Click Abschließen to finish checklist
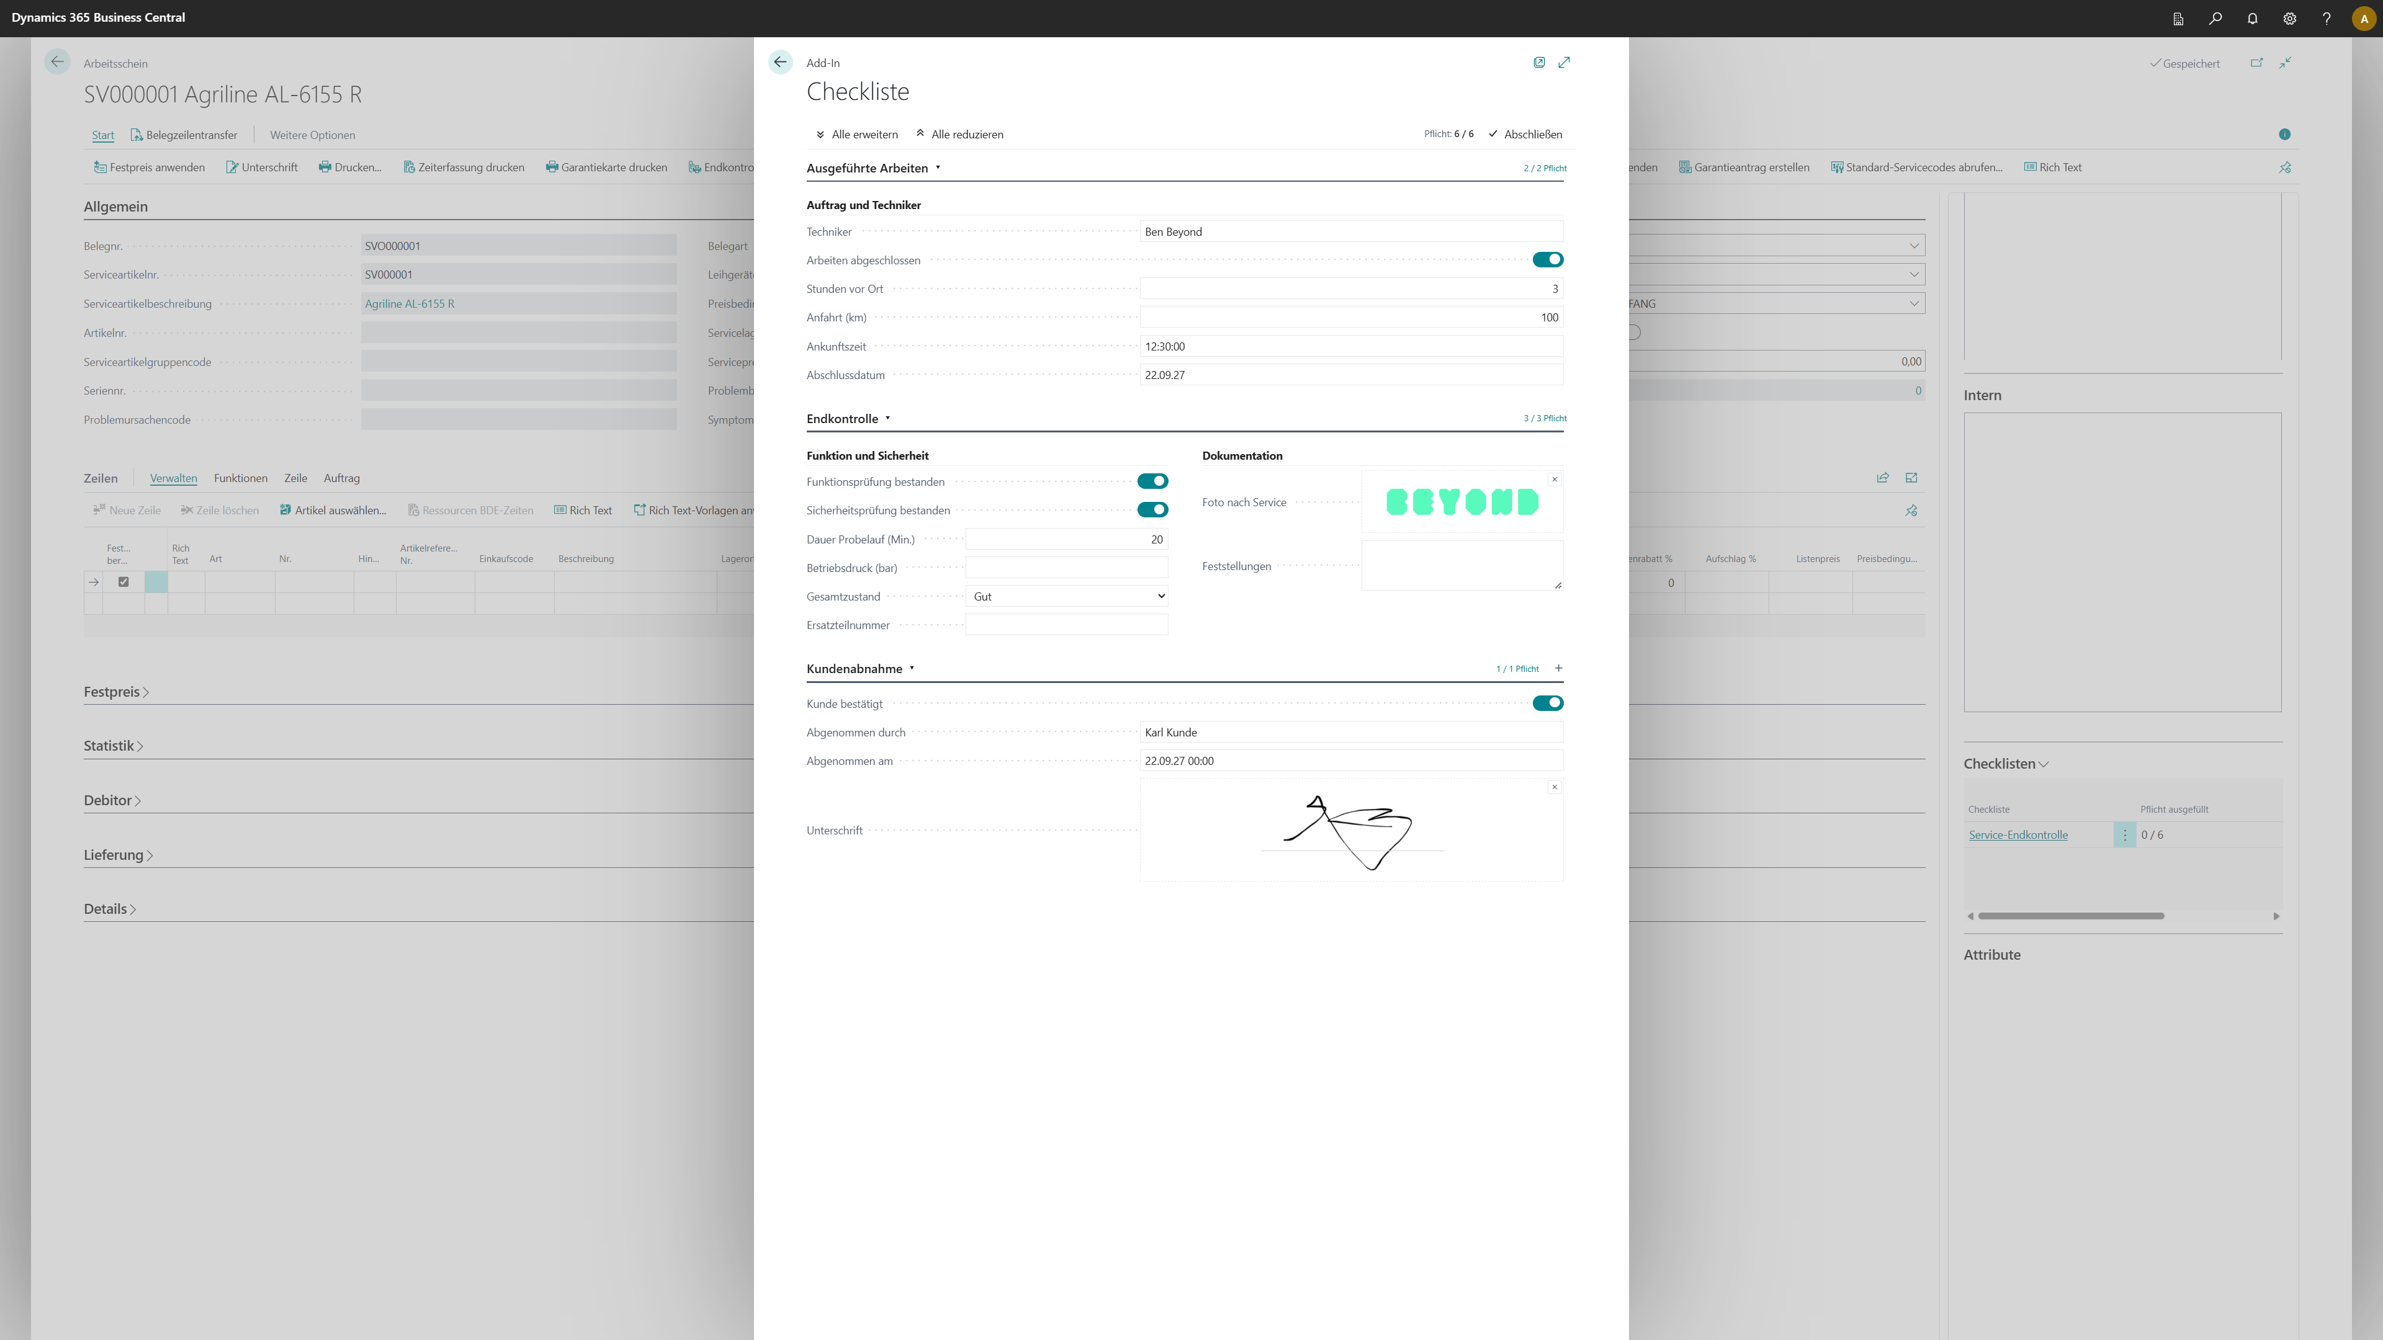The width and height of the screenshot is (2383, 1340). tap(1525, 134)
